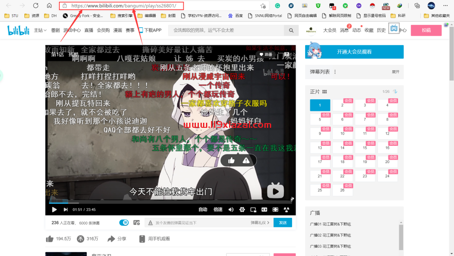This screenshot has height=256, width=454.
Task: Click 投稿 upload button
Action: [426, 30]
